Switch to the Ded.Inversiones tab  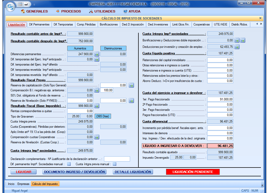[158, 24]
